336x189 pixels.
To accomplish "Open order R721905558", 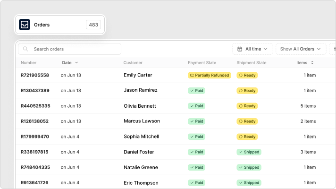I will [35, 75].
